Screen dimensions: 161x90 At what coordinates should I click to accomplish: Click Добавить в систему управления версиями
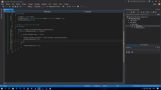146,86
